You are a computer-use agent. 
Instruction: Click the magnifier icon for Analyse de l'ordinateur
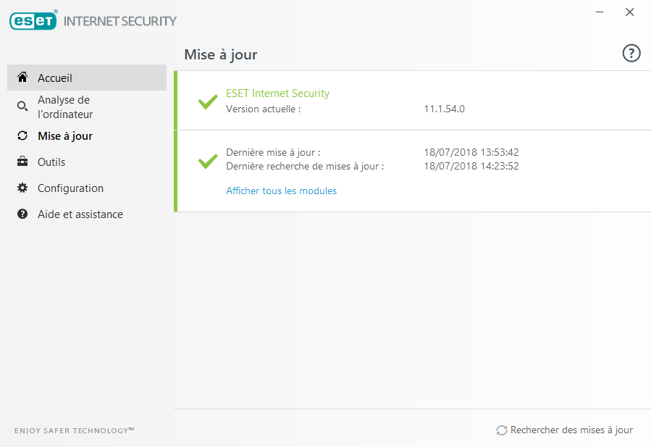pyautogui.click(x=22, y=107)
